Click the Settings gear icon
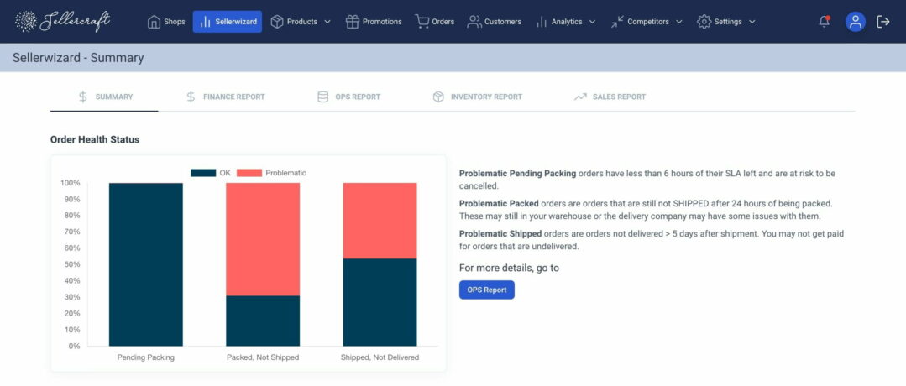906x386 pixels. tap(704, 22)
